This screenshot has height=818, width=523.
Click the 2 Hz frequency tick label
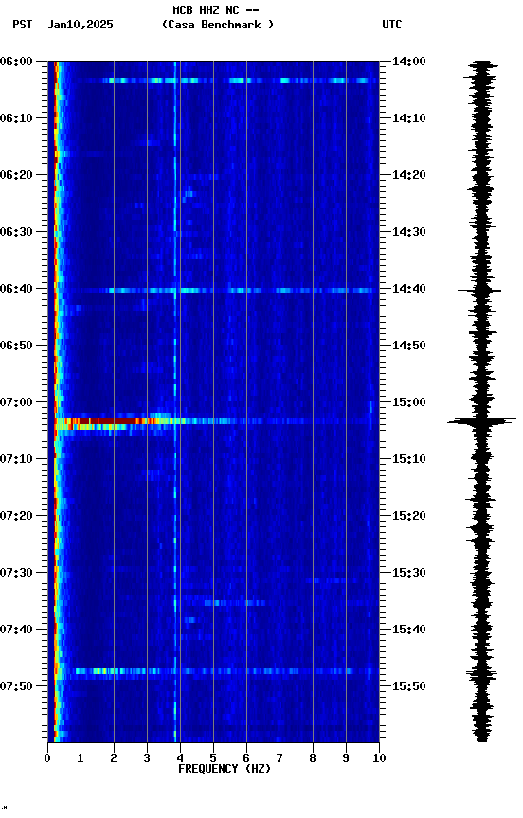[114, 758]
